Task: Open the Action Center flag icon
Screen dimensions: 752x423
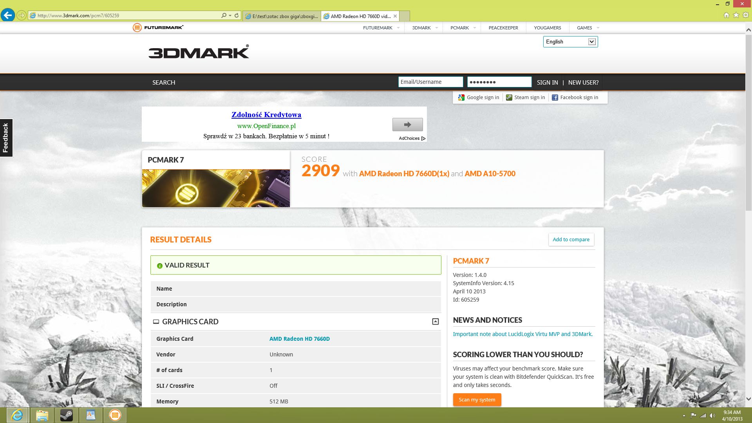Action: point(693,415)
